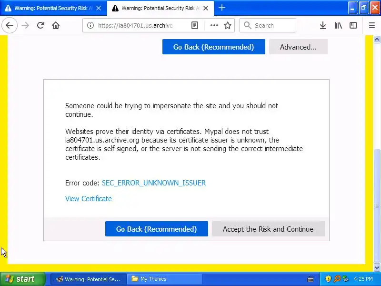The height and width of the screenshot is (286, 381).
Task: Click the scrollbar up arrow
Action: [377, 40]
